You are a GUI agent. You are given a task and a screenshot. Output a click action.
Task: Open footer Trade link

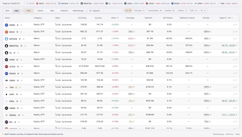click(237, 134)
